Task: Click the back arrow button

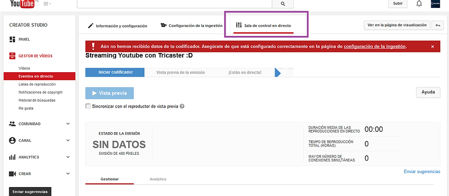Action: (x=438, y=25)
